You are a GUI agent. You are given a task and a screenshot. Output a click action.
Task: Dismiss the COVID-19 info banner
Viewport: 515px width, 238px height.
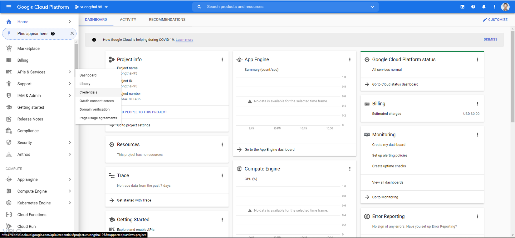490,40
